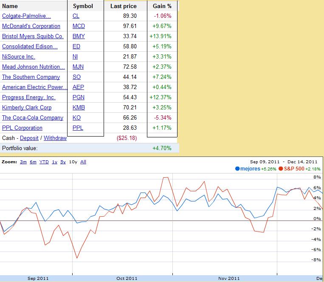
Task: Click the Sep 2011 timeline label
Action: (38, 279)
